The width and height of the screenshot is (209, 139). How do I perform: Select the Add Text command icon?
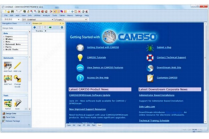tap(8, 79)
